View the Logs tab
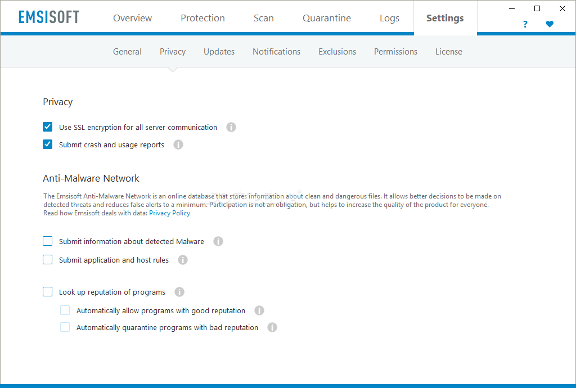 [389, 18]
